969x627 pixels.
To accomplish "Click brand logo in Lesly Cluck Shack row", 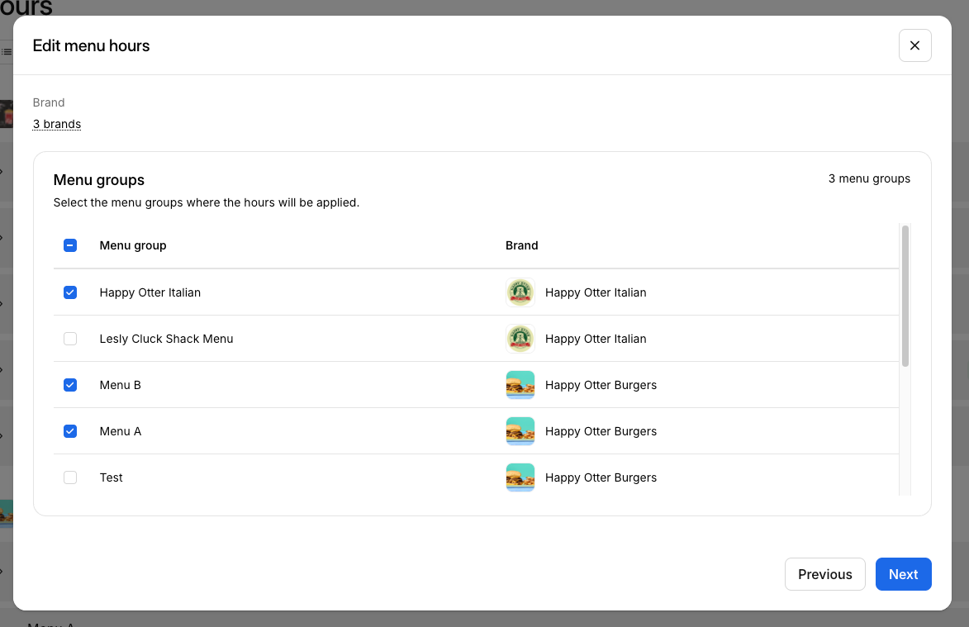I will pyautogui.click(x=520, y=339).
